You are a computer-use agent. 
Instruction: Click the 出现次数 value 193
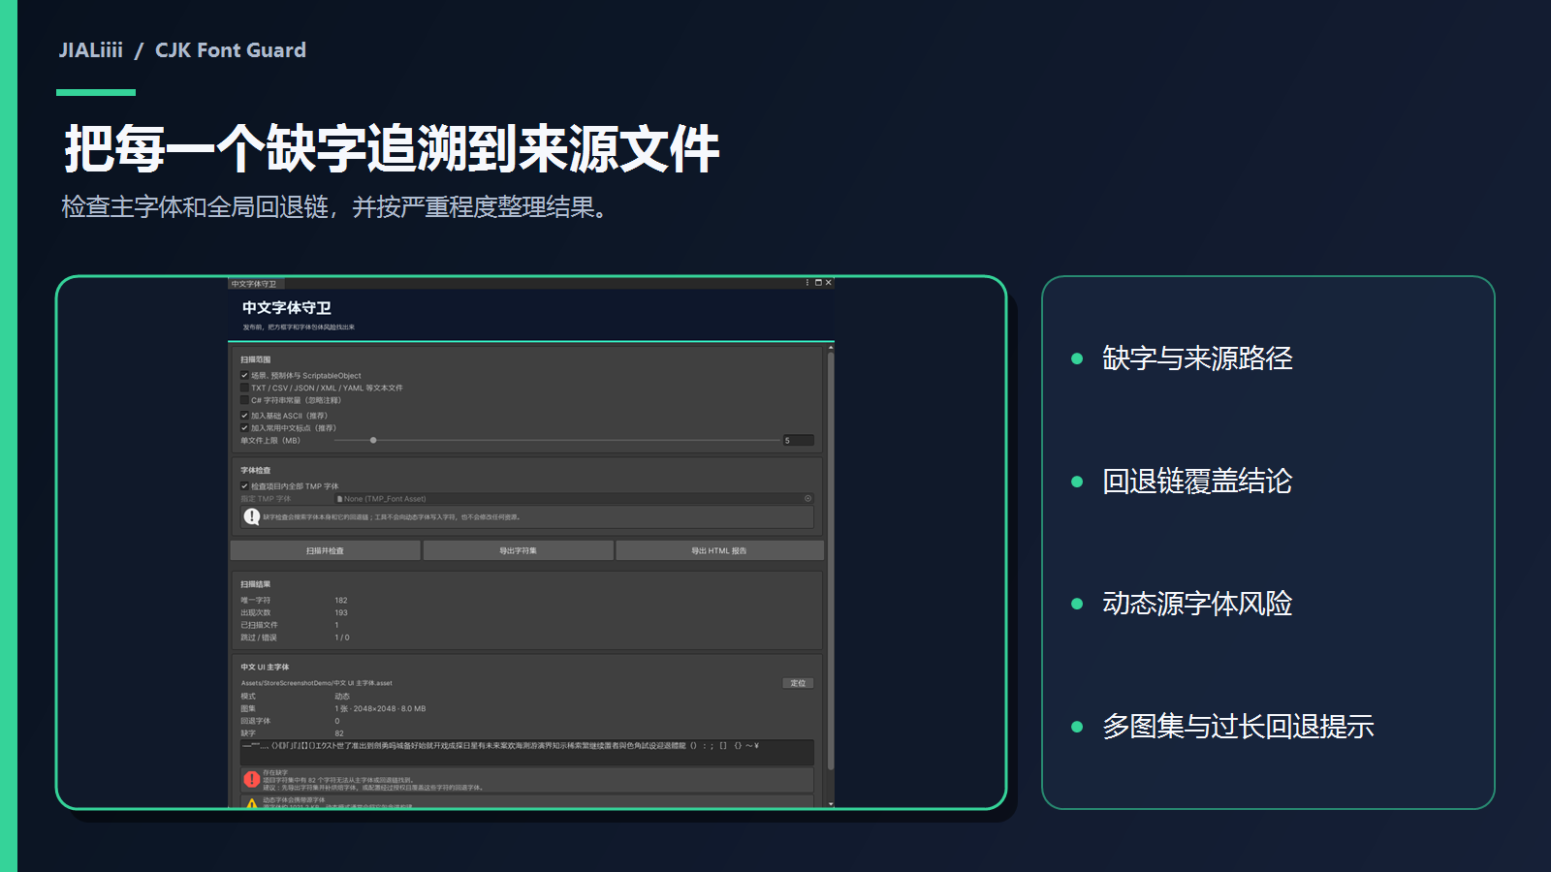(341, 612)
